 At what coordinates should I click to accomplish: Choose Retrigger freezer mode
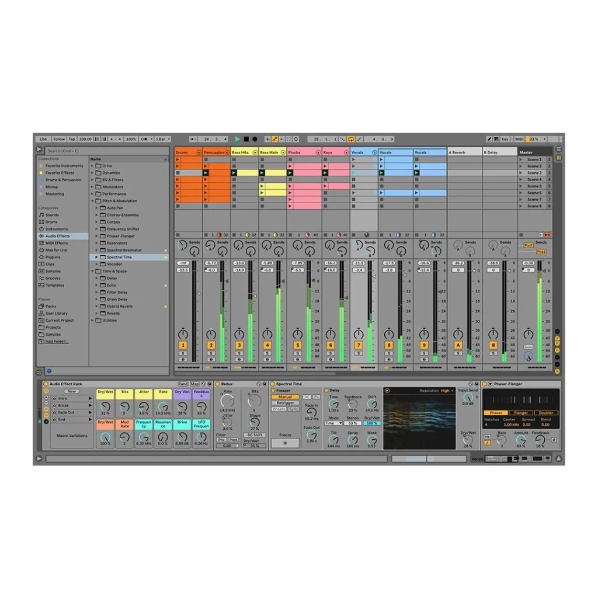click(285, 403)
